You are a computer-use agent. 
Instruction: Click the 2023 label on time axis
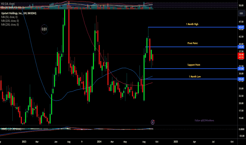pyautogui.click(x=24, y=142)
